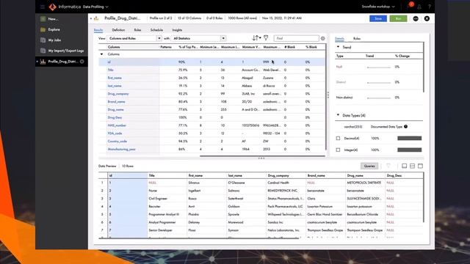The height and width of the screenshot is (264, 470).
Task: Check the Decimal(4) data type checkbox
Action: (338, 139)
